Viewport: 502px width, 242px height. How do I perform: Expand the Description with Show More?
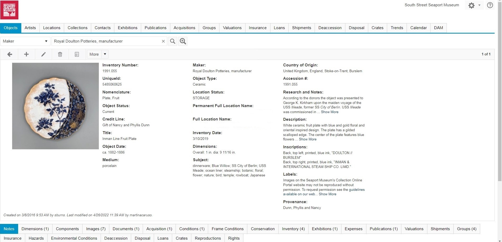tap(308, 139)
